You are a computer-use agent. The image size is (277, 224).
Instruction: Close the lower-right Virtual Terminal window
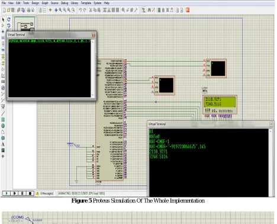pyautogui.click(x=271, y=124)
